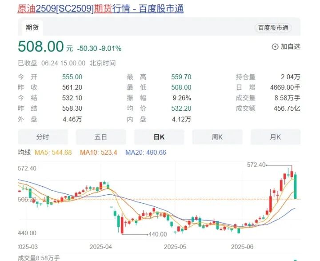Viewport: 320px width, 261px height.
Task: Click the 内盘 value 4.12万
Action: click(x=181, y=119)
